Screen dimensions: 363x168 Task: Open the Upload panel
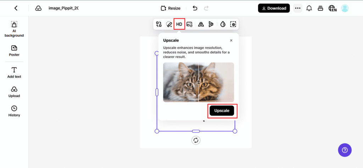click(x=14, y=92)
